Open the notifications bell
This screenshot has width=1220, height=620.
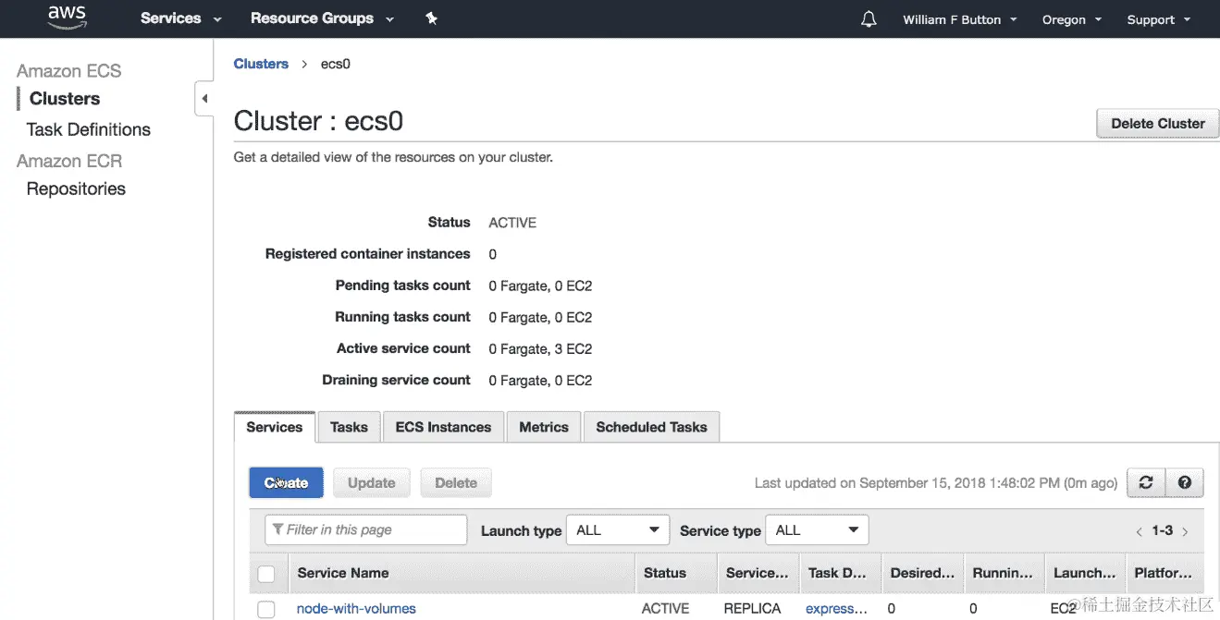(x=869, y=19)
